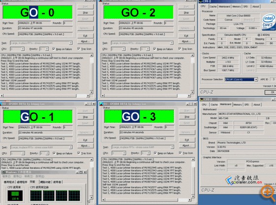Click the Duration field in GO-1 window
Viewport: 276px width, 205px height.
tap(46, 133)
